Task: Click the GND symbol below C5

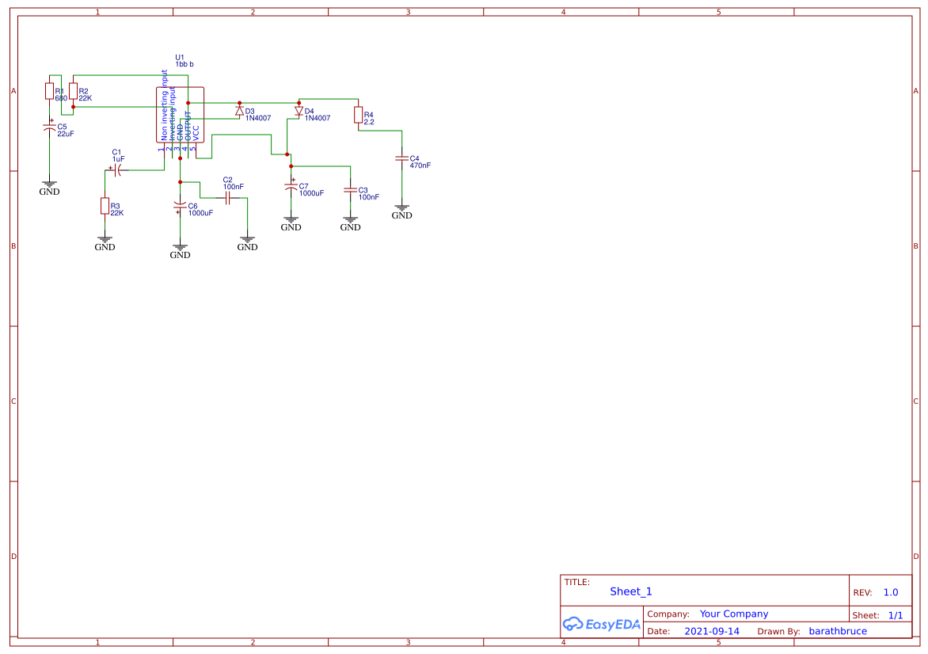Action: click(48, 184)
